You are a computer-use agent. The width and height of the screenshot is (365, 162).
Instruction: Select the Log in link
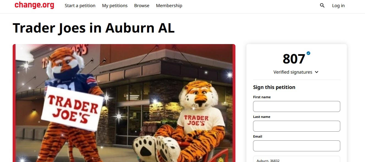pyautogui.click(x=338, y=5)
